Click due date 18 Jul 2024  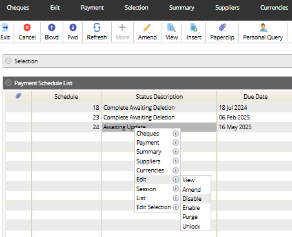pos(233,108)
